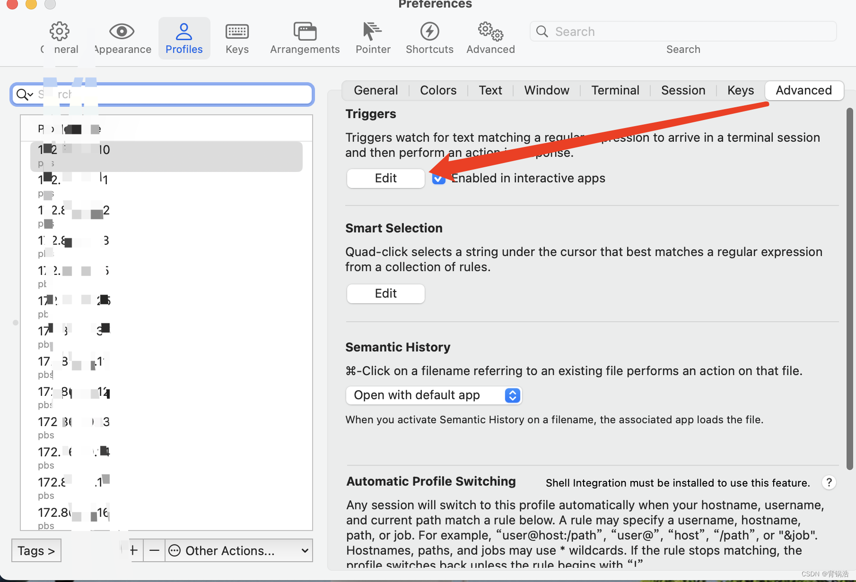Click the magnifier in the preferences search
This screenshot has width=856, height=582.
coord(542,32)
